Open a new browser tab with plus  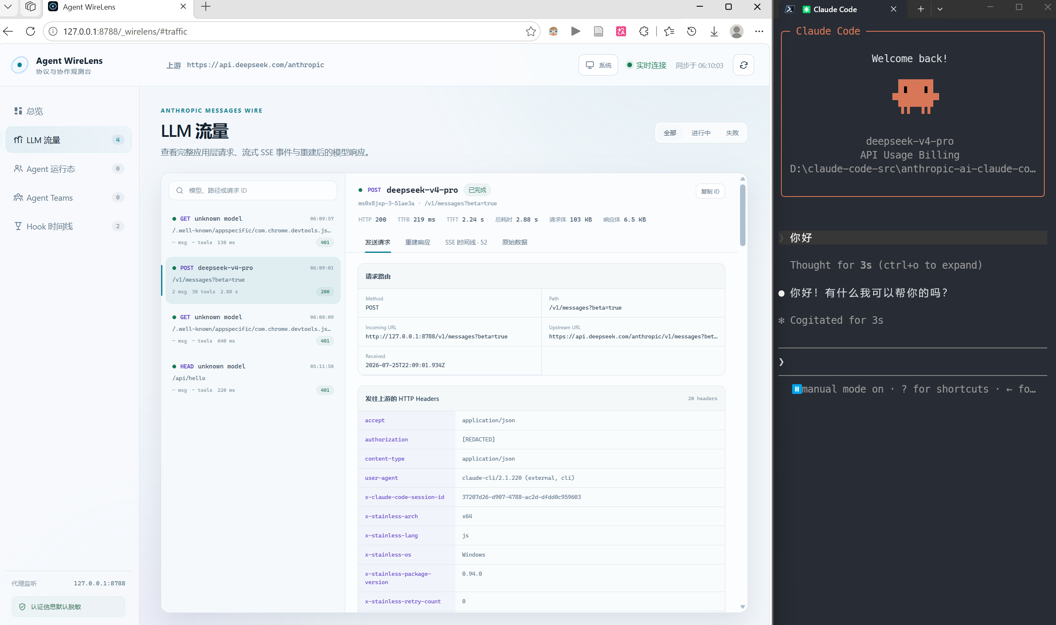tap(205, 7)
